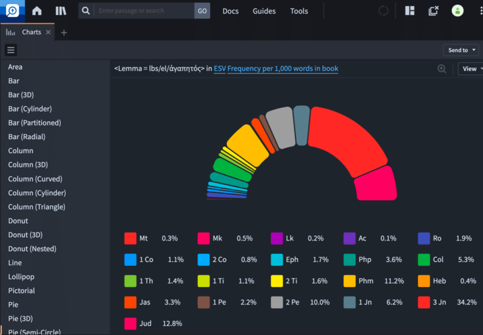Open the Guides menu
The height and width of the screenshot is (335, 483).
coord(264,11)
